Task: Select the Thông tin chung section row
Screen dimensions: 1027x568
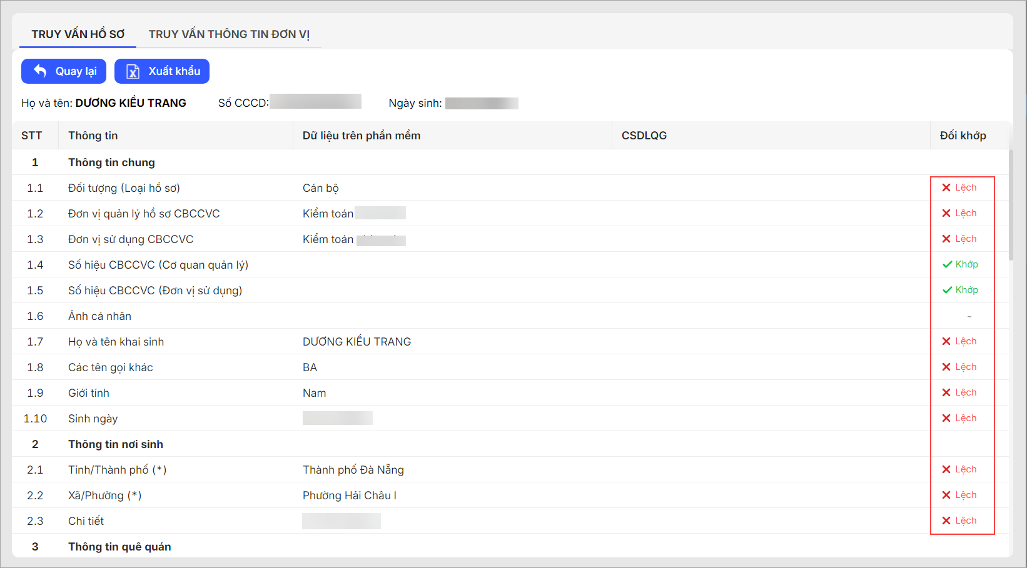Action: click(x=111, y=162)
